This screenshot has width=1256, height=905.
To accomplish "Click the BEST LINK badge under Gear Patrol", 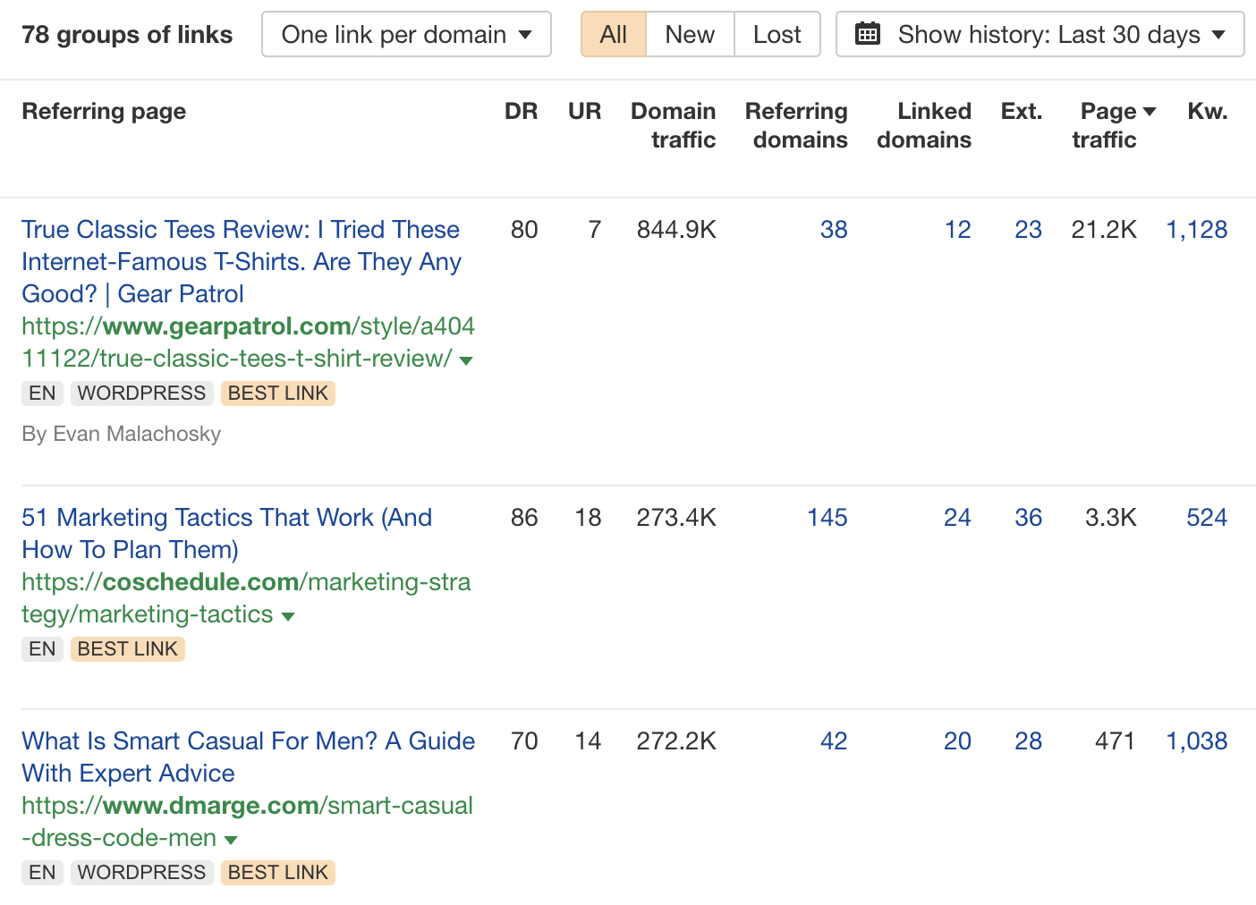I will click(277, 393).
